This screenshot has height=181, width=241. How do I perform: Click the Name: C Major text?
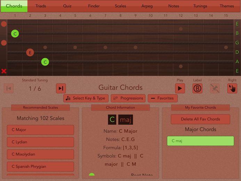120,131
